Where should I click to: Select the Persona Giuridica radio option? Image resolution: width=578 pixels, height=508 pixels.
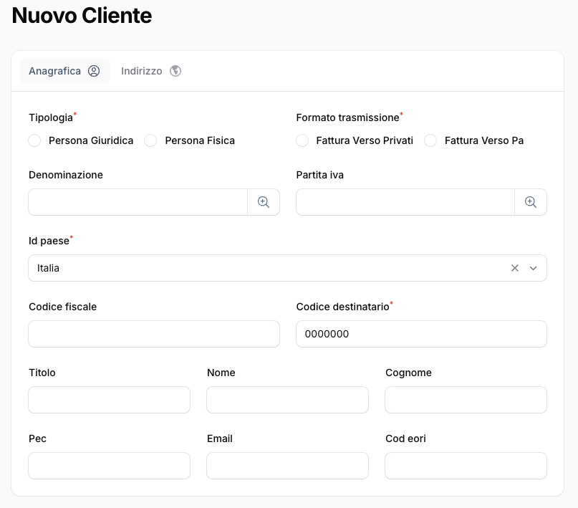(34, 140)
